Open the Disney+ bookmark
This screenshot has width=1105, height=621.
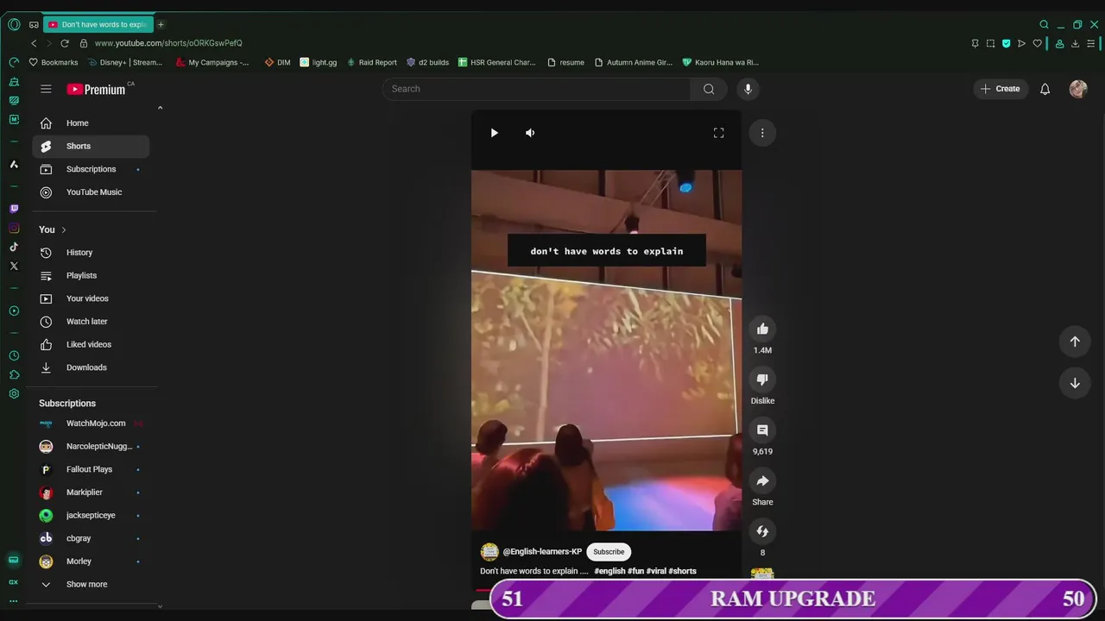tap(125, 62)
